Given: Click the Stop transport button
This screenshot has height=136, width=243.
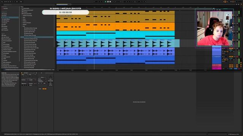Looking at the screenshot, I should 108,2.
